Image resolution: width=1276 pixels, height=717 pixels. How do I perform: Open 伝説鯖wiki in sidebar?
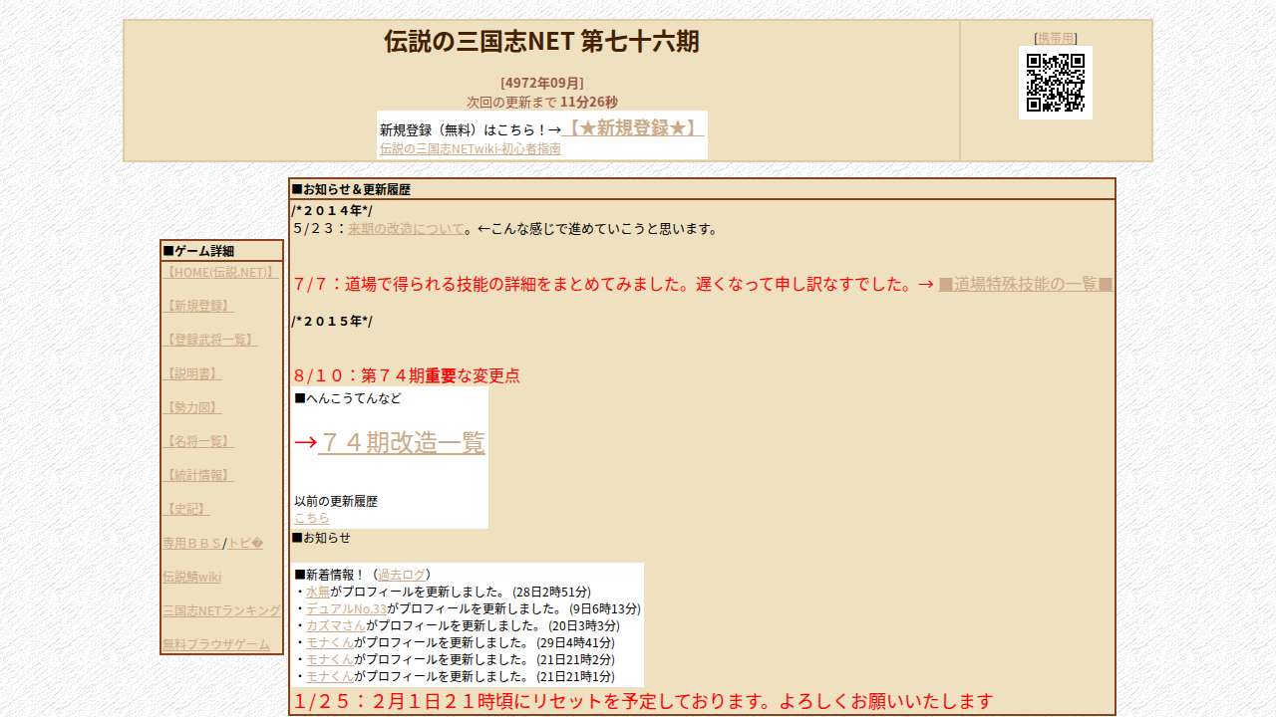pos(192,577)
